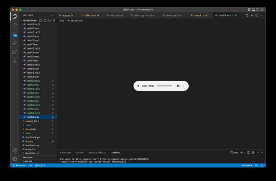Open the app.py editor tab

click(66, 15)
